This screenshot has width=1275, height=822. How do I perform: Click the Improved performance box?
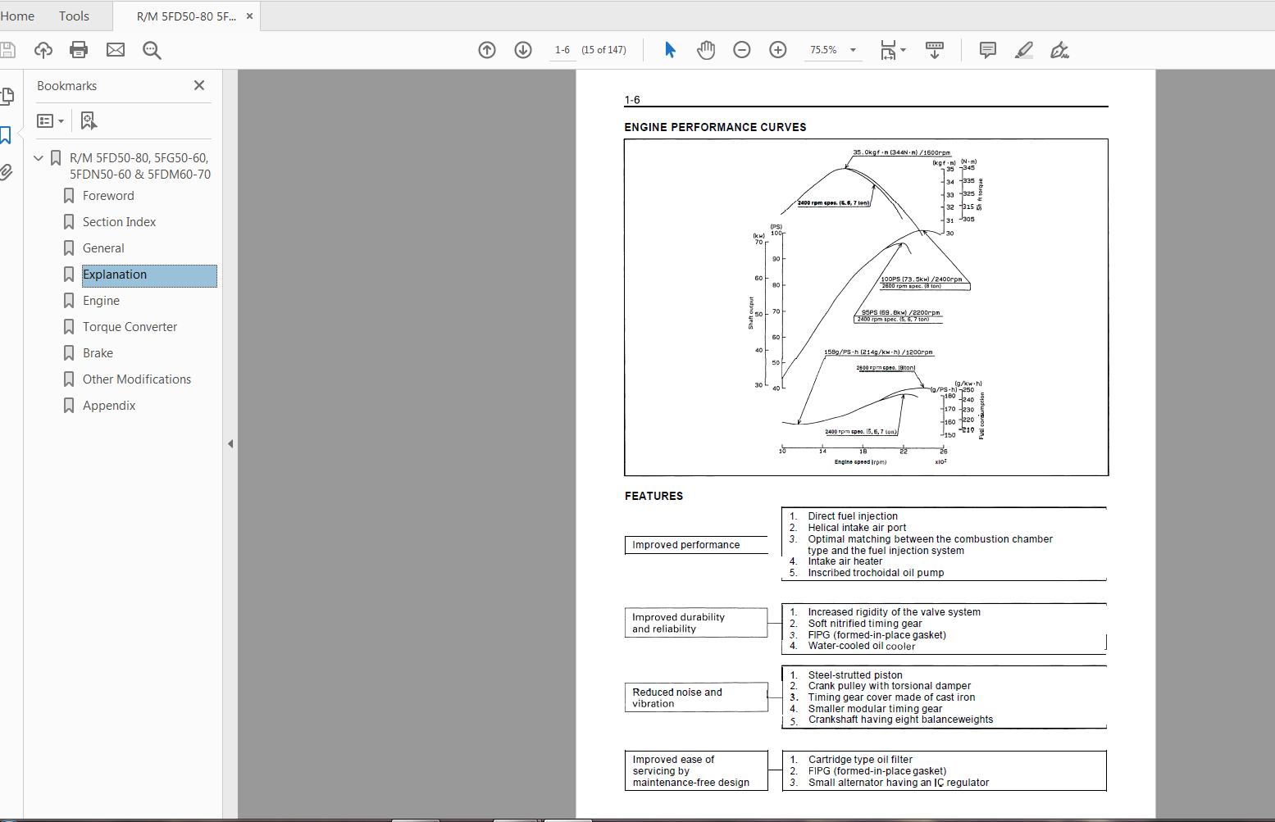(696, 545)
